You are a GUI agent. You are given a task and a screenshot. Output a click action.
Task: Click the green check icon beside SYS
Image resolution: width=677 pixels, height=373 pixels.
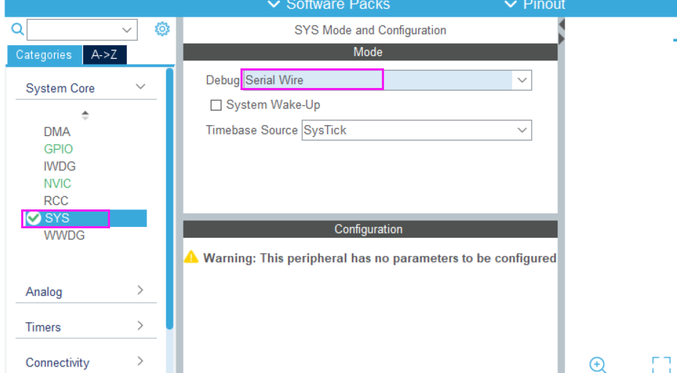(34, 218)
